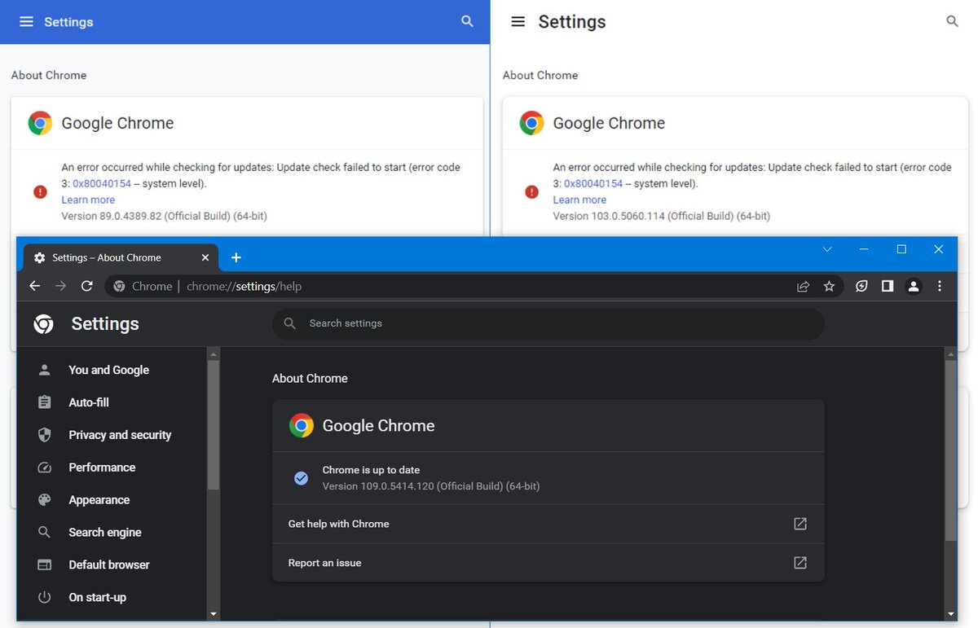Click 0x80040154 error code link, version 103
This screenshot has height=628, width=978.
593,183
